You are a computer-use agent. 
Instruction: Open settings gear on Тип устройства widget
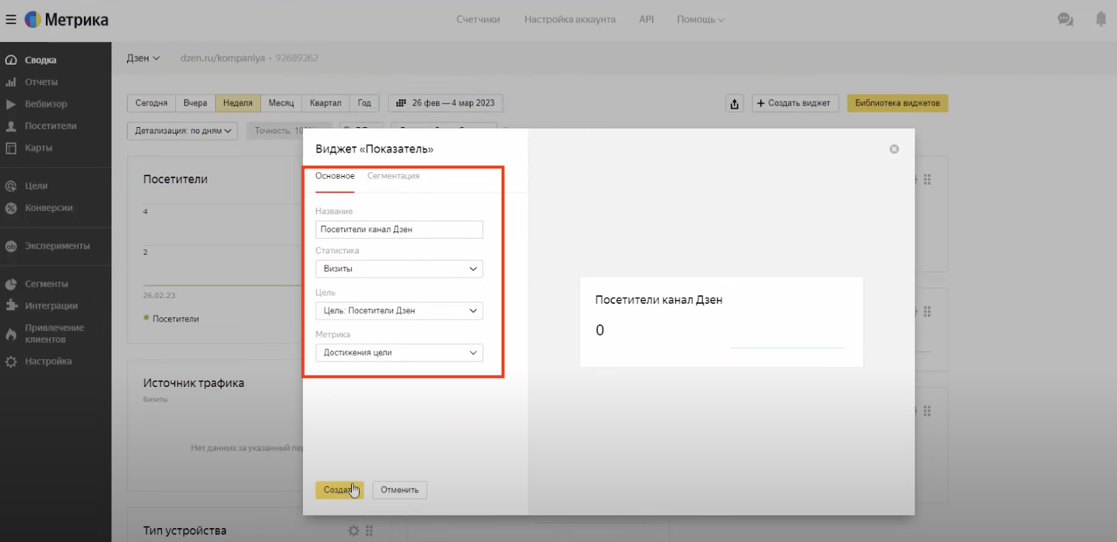[x=353, y=531]
